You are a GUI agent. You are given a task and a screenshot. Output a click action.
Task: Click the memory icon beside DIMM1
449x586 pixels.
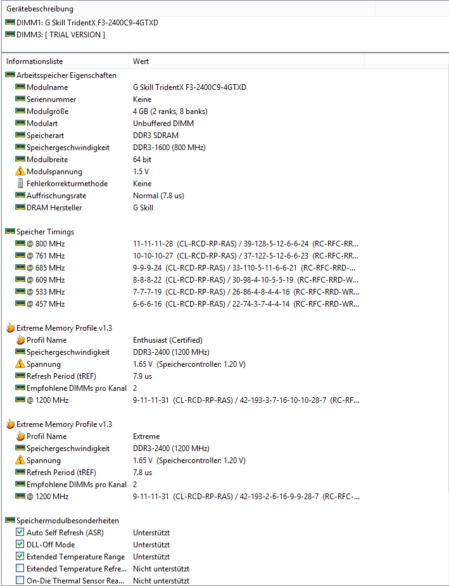tap(10, 22)
